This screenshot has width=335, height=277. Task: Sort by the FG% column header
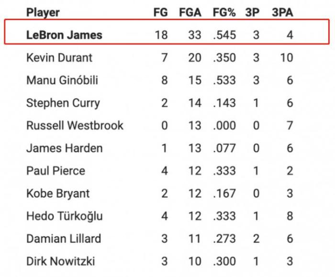coord(224,12)
